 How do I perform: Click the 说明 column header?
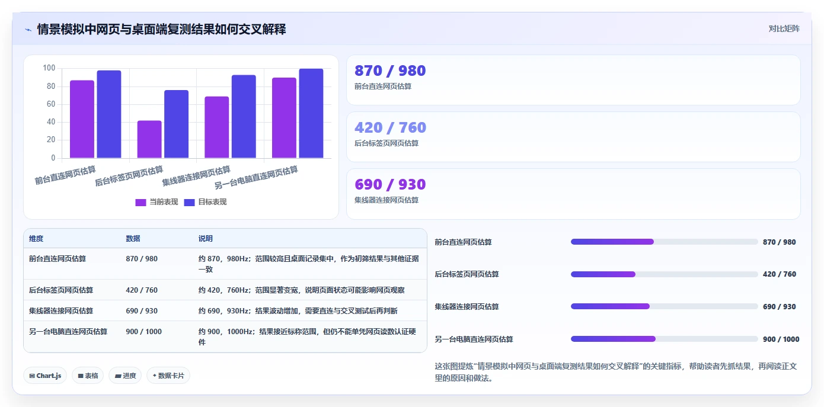(x=206, y=239)
